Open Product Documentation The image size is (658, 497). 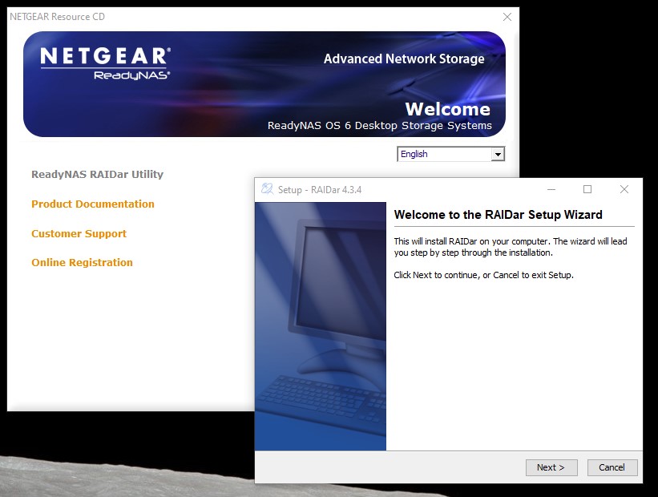point(92,204)
